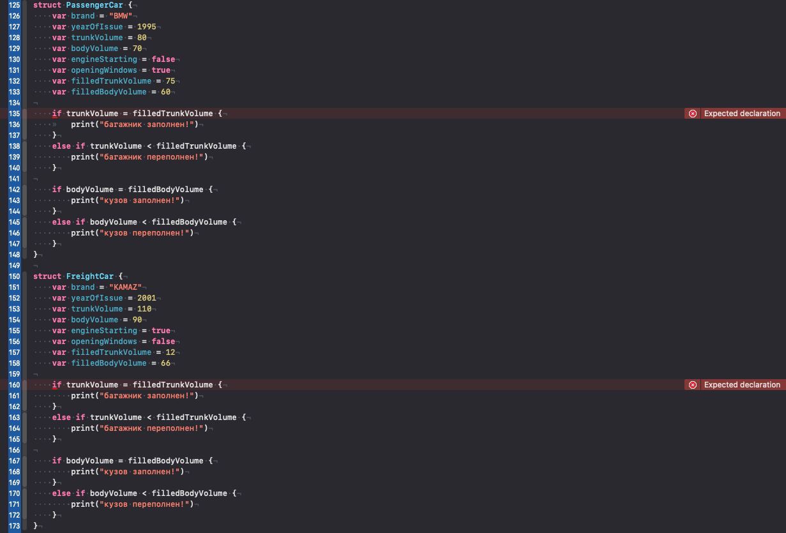Click true after engineStarting on line 155
786x533 pixels.
pyautogui.click(x=161, y=331)
